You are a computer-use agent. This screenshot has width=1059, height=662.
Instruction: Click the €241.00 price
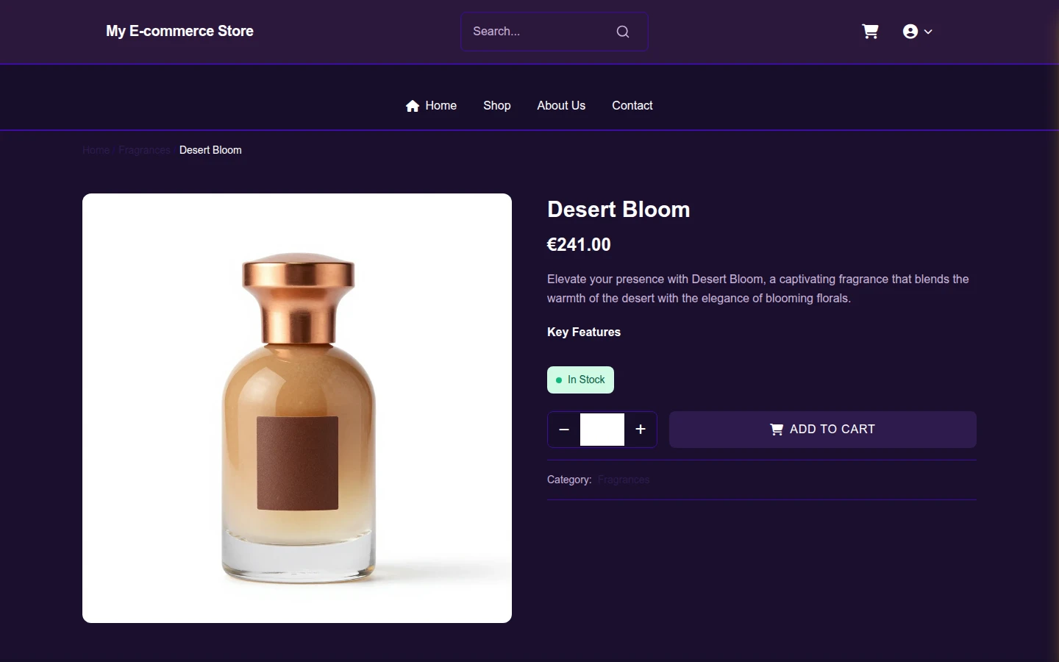(579, 245)
